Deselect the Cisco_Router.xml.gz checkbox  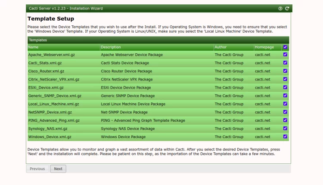point(285,71)
